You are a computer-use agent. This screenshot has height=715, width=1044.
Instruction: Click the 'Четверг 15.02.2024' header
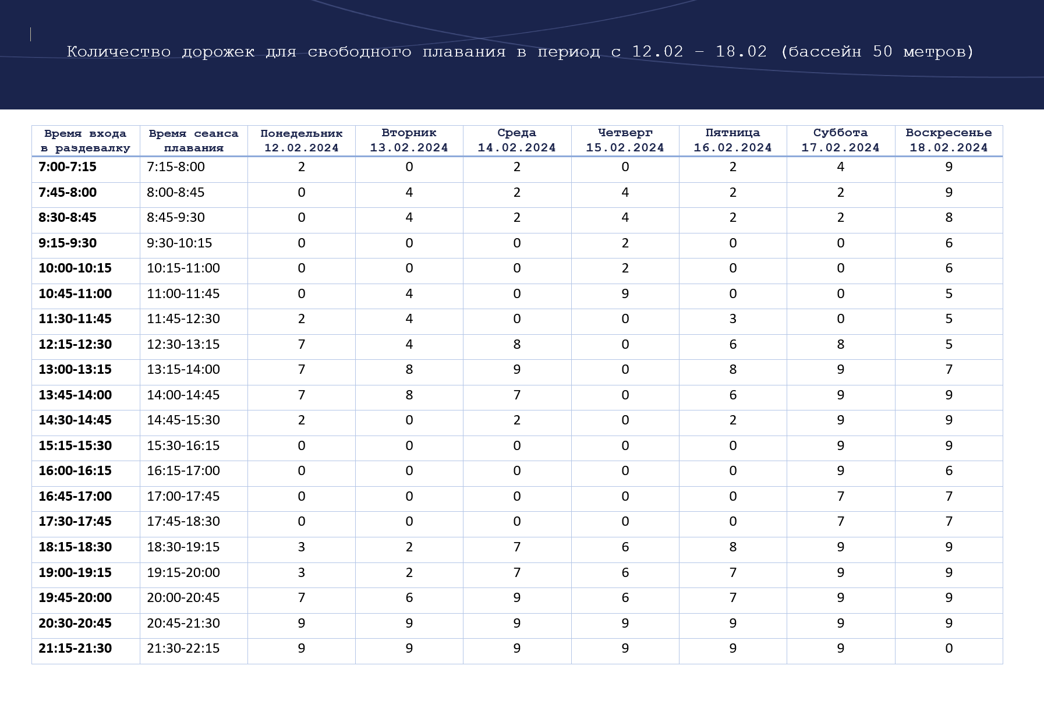click(625, 140)
